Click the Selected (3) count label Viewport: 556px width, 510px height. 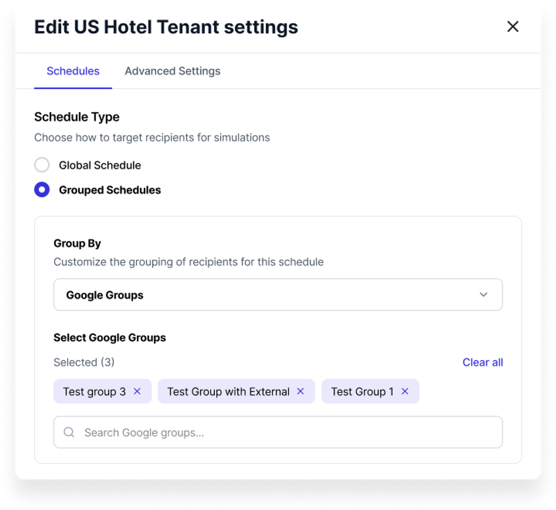click(84, 362)
